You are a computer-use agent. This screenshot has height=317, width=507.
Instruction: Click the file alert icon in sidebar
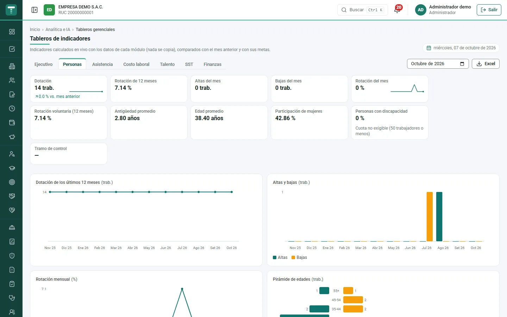(x=12, y=270)
